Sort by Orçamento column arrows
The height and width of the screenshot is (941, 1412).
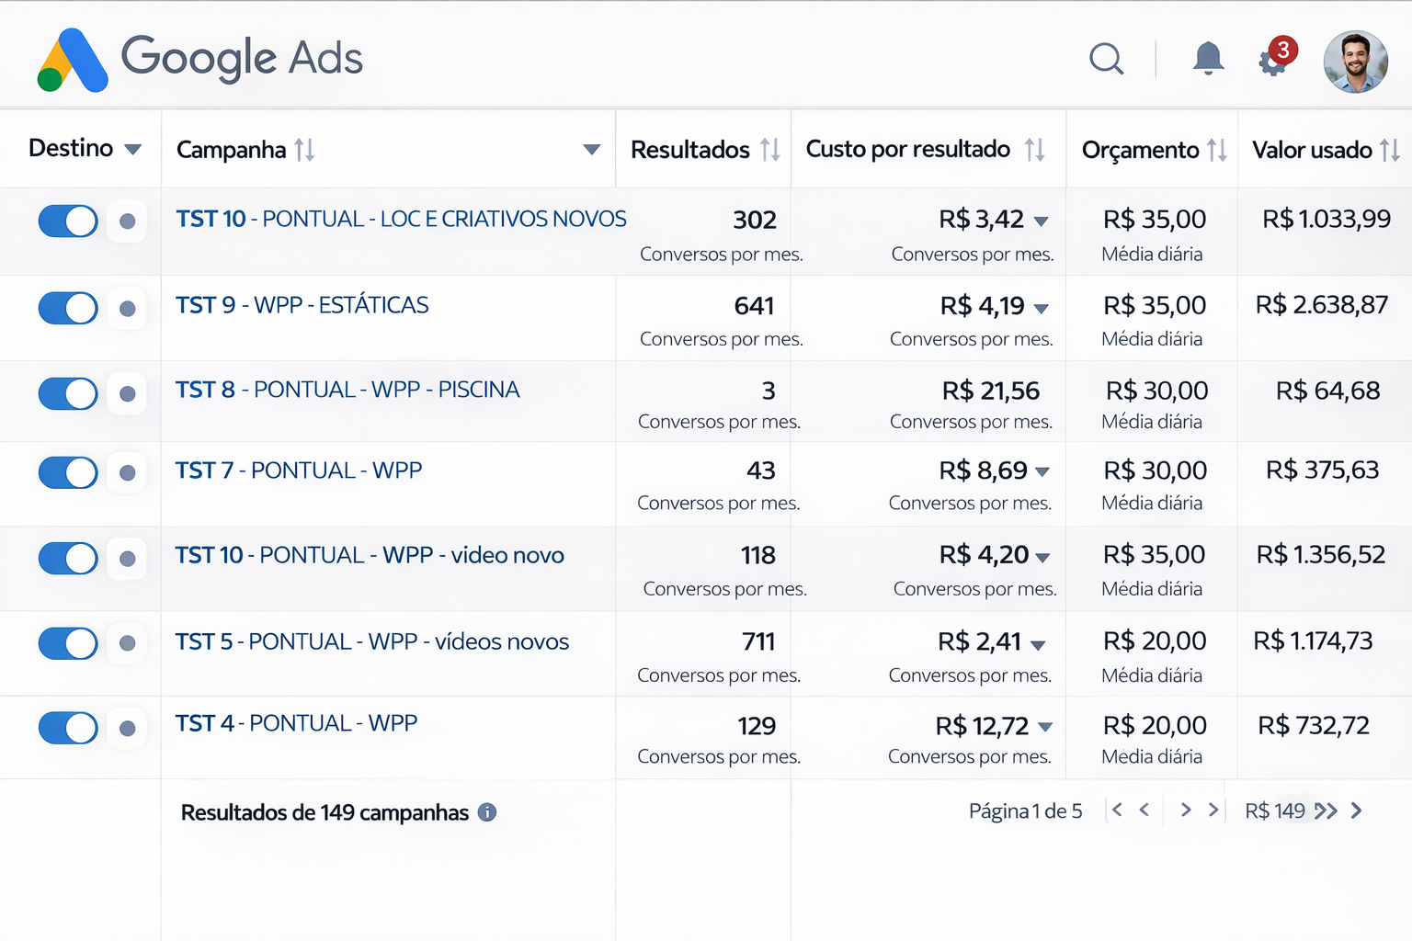tap(1217, 150)
